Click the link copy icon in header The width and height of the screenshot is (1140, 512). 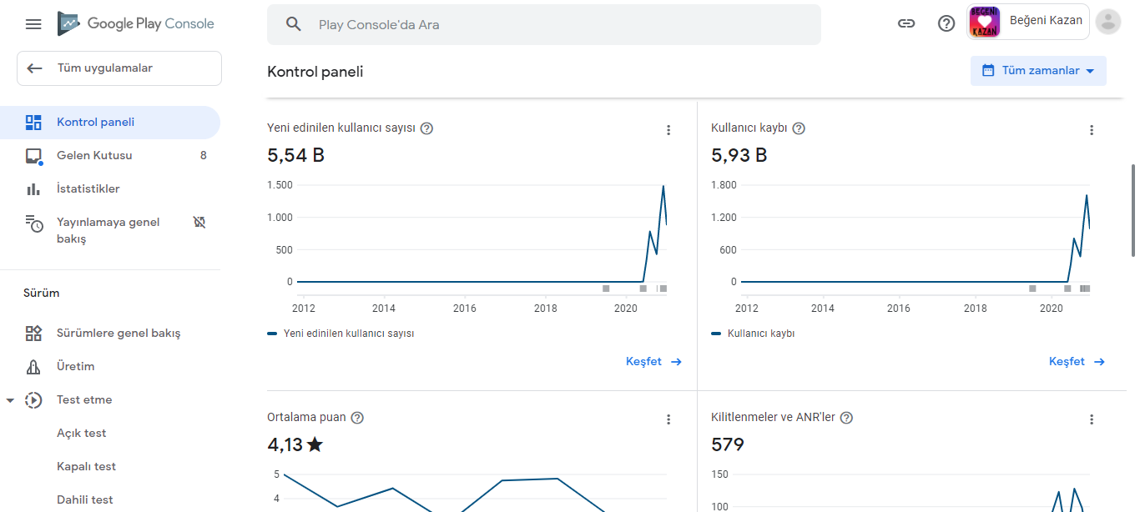point(906,23)
